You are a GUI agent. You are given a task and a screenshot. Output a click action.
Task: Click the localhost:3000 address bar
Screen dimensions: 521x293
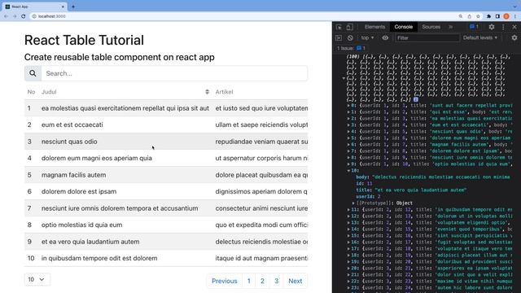click(x=244, y=16)
